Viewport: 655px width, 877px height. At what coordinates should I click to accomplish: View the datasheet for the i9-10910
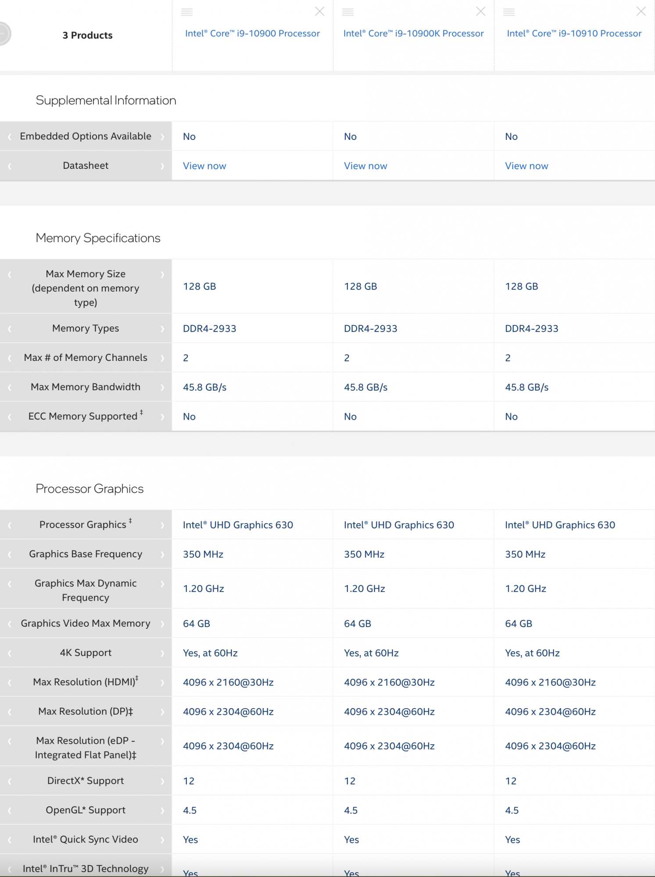click(526, 166)
